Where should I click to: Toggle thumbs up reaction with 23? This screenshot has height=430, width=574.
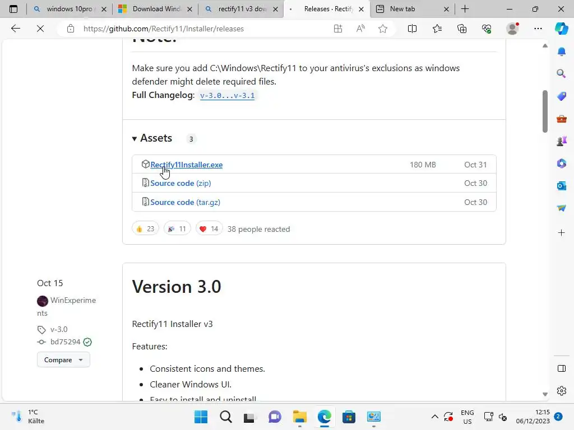coord(145,229)
